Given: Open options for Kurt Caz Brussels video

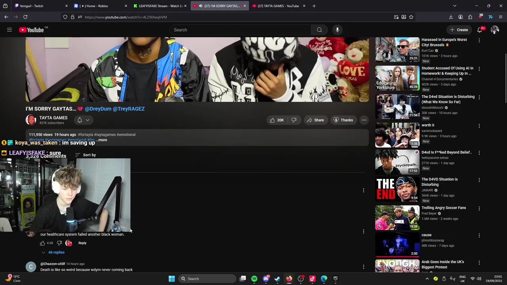Looking at the screenshot, I should click(x=479, y=40).
